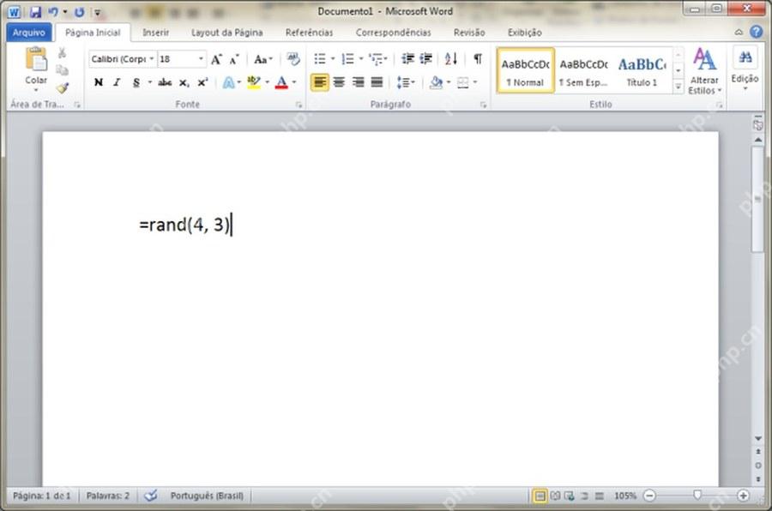Image resolution: width=772 pixels, height=511 pixels.
Task: Toggle underline (S) formatting
Action: [x=136, y=82]
